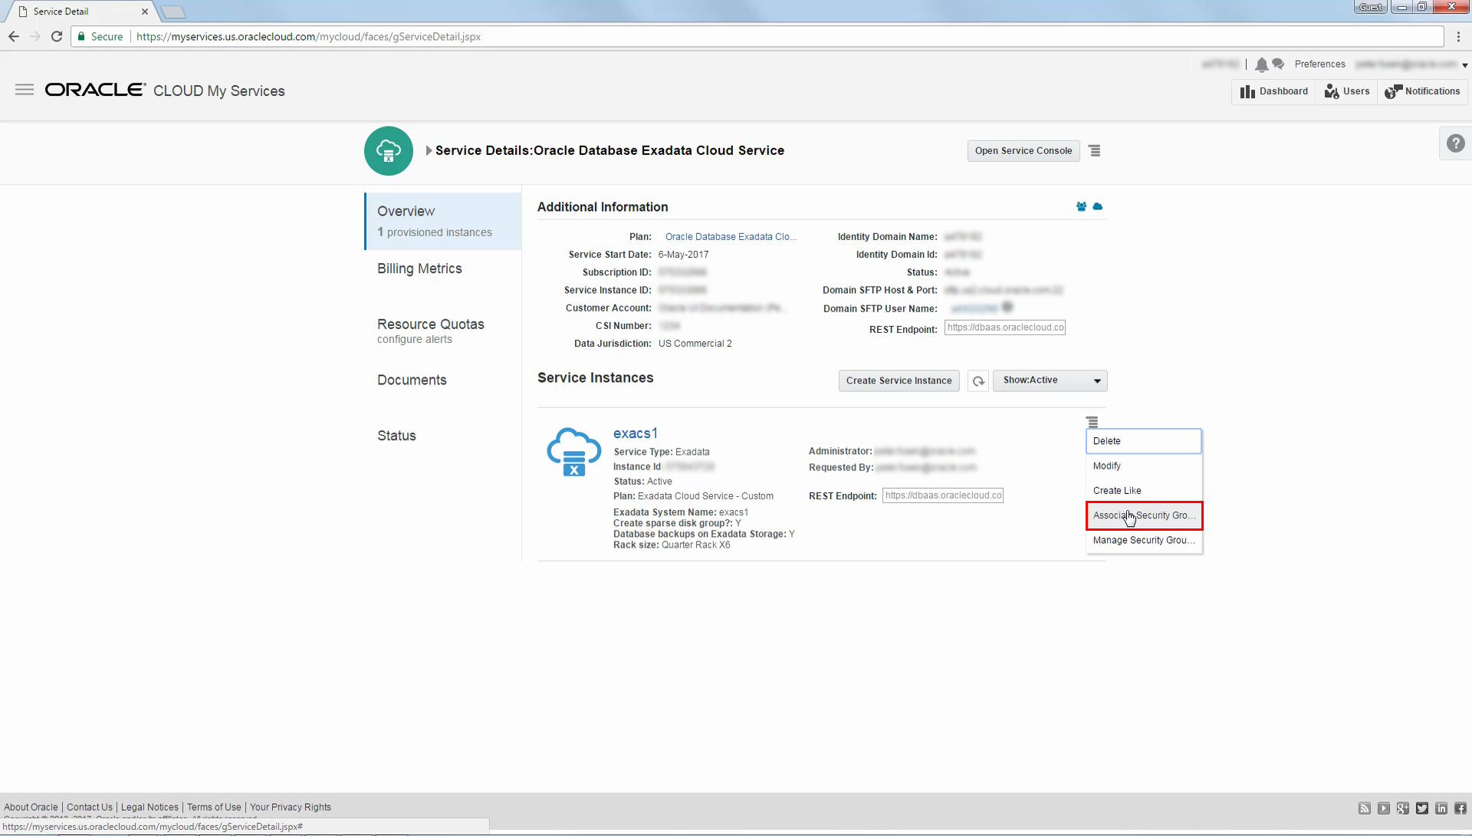The height and width of the screenshot is (836, 1472).
Task: Open the exacs1 instance link
Action: click(x=635, y=433)
